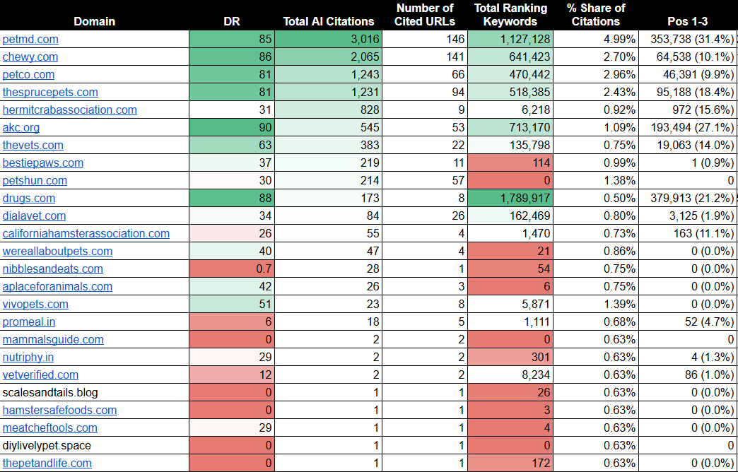The height and width of the screenshot is (472, 738).
Task: Select the Total Ranking Keywords header
Action: [510, 14]
